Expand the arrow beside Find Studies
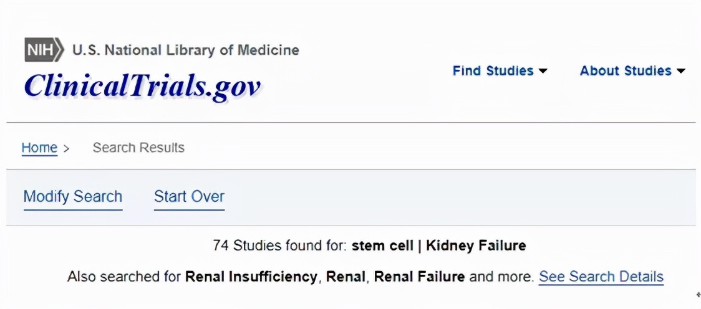This screenshot has height=309, width=701. point(543,72)
